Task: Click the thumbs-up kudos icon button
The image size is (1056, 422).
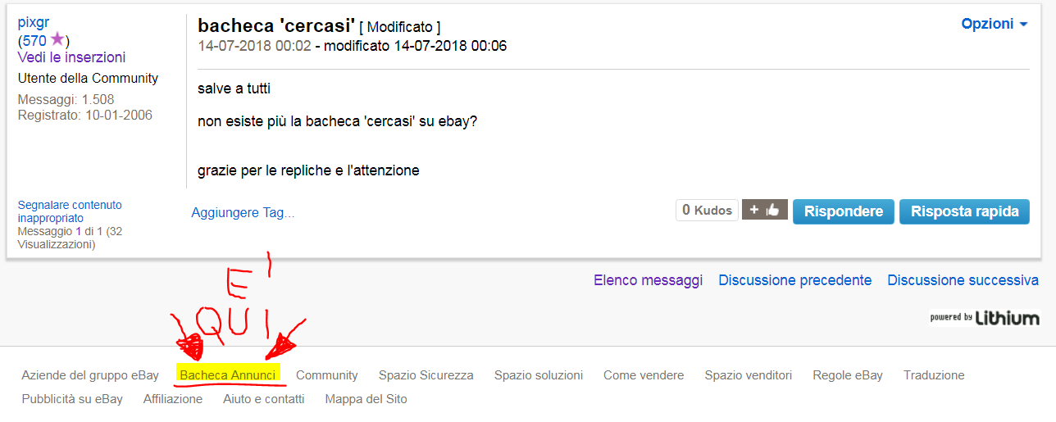Action: click(765, 210)
